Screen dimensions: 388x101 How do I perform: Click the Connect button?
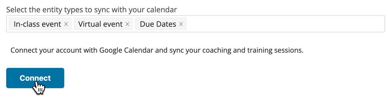(x=35, y=78)
